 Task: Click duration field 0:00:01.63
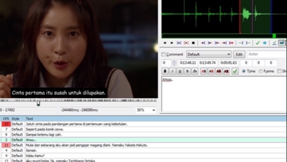(x=229, y=63)
